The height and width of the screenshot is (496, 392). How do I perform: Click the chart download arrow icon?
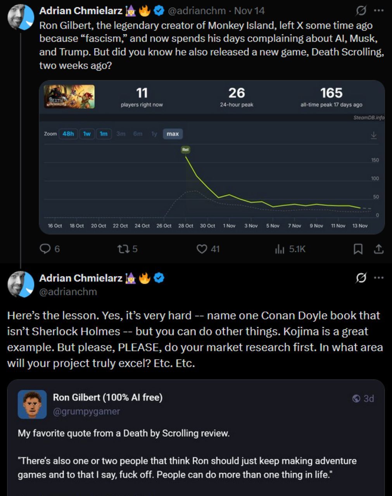[374, 135]
